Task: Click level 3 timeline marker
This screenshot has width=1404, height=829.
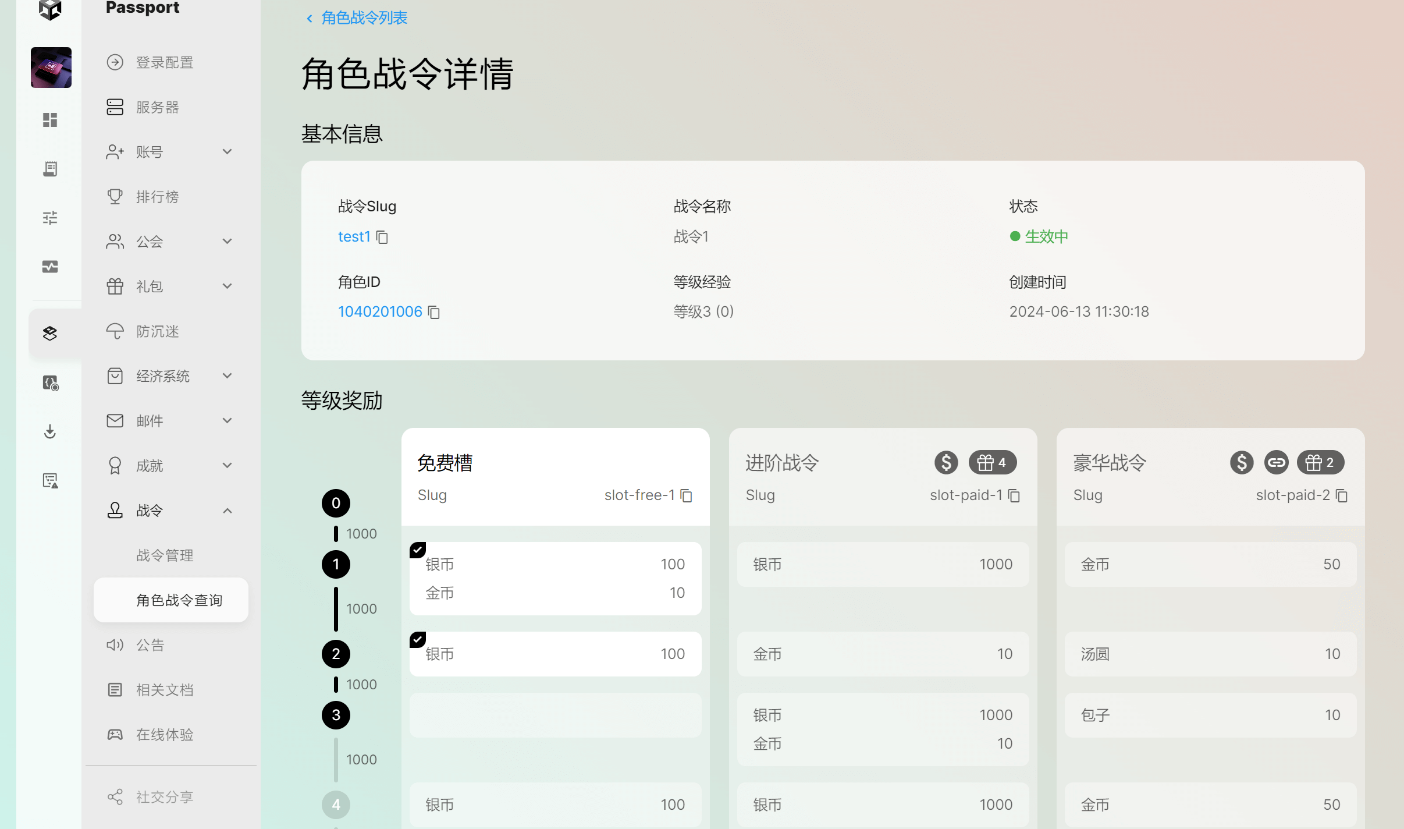Action: point(336,715)
